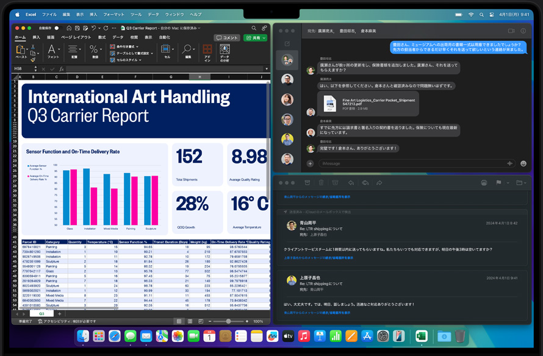Click the info icon in Messages header
The width and height of the screenshot is (543, 356).
[523, 31]
